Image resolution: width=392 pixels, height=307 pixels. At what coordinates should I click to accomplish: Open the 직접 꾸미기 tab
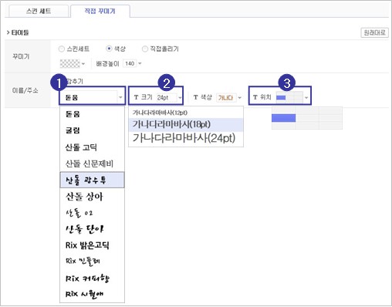[100, 11]
